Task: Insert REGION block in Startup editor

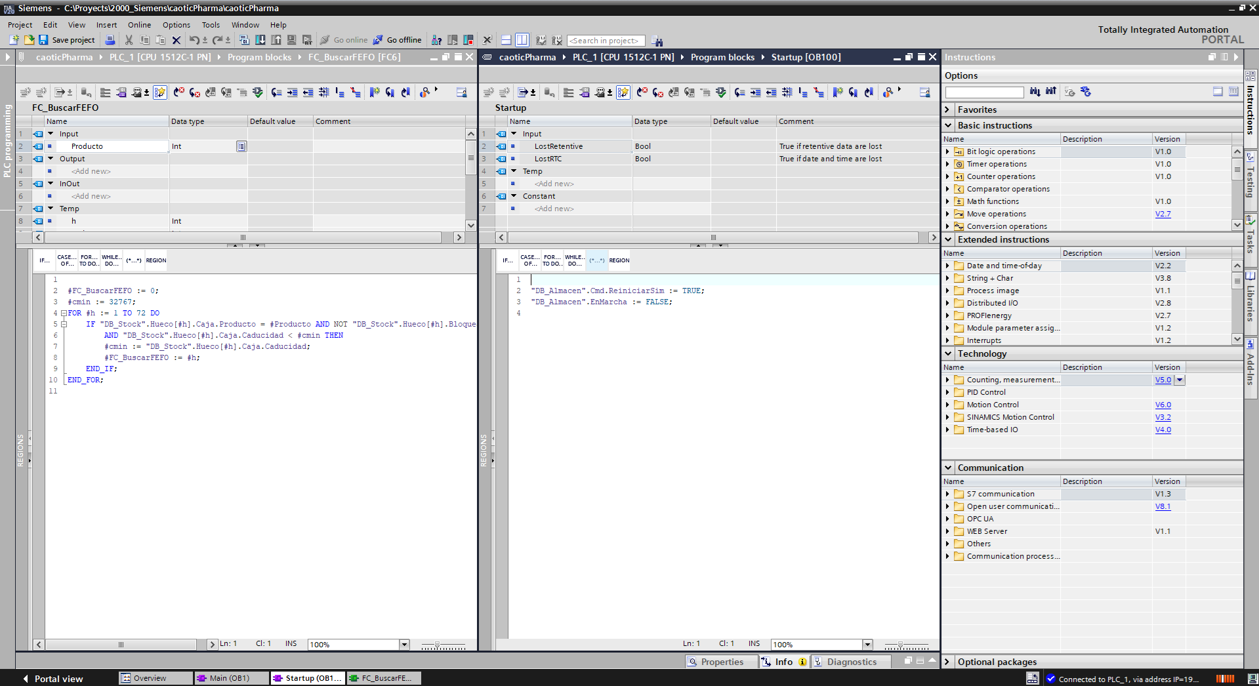Action: click(x=619, y=260)
